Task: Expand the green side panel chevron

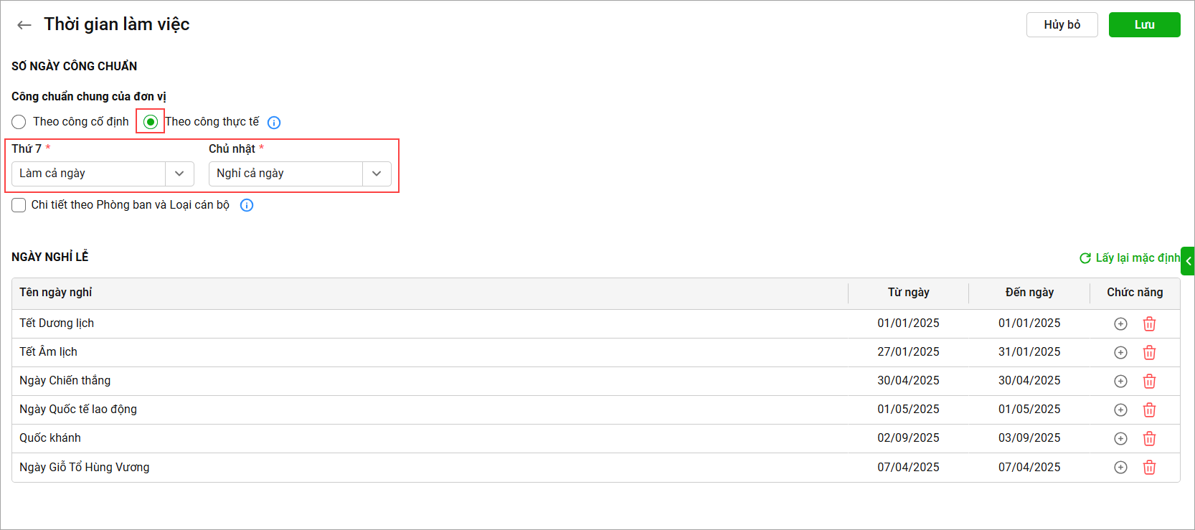Action: point(1188,261)
